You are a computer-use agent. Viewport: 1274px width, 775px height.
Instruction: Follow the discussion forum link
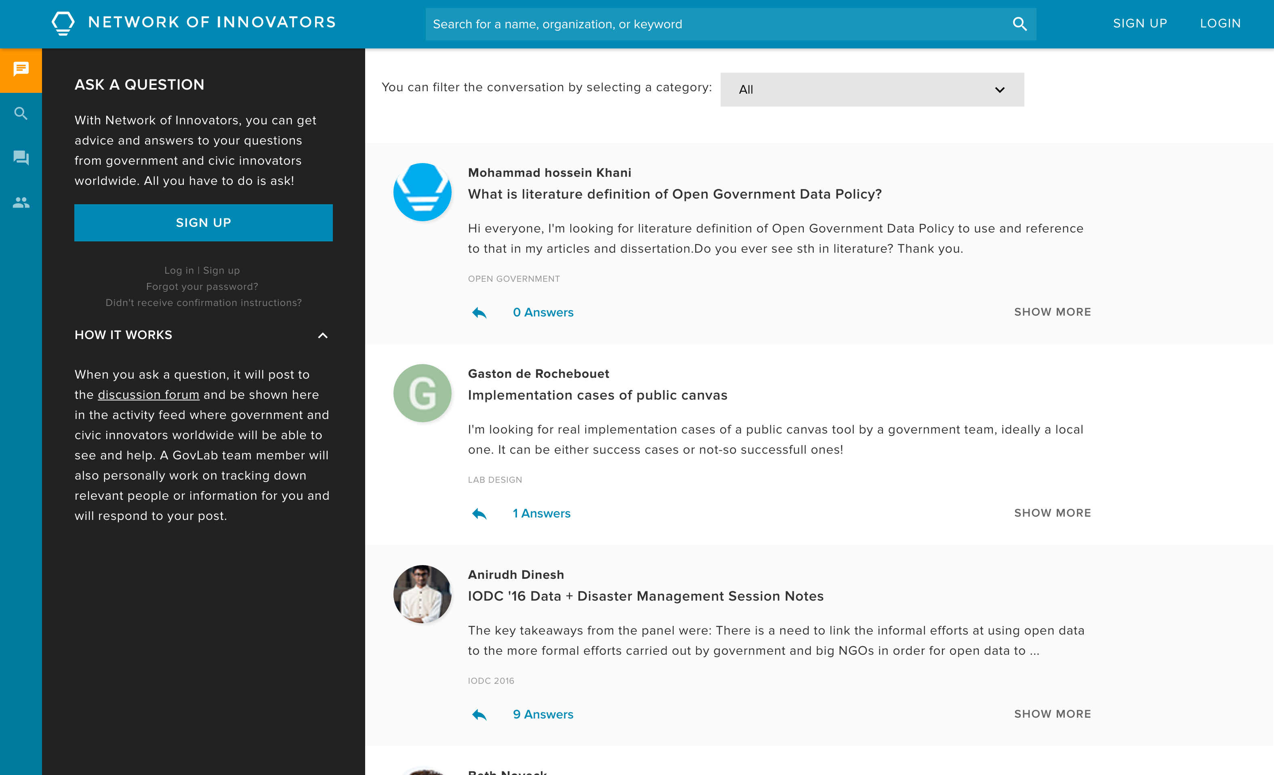click(148, 395)
